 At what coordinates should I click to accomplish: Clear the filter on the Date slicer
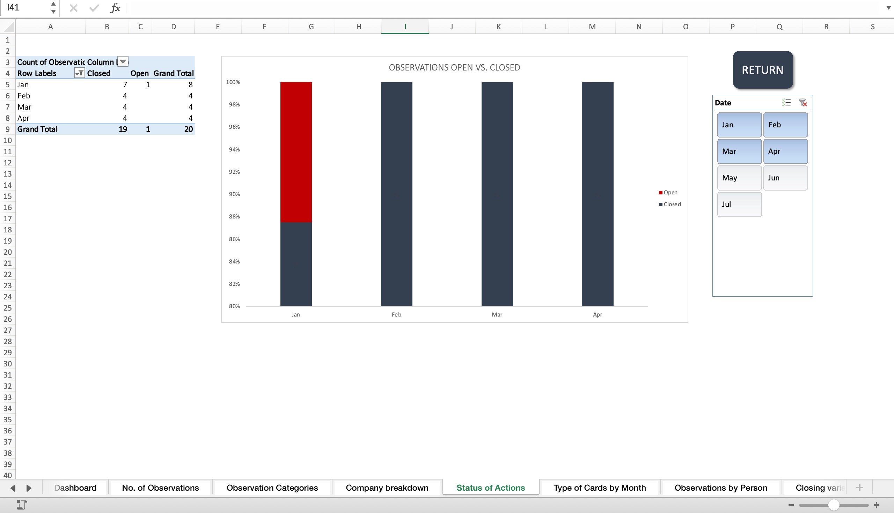(x=803, y=103)
